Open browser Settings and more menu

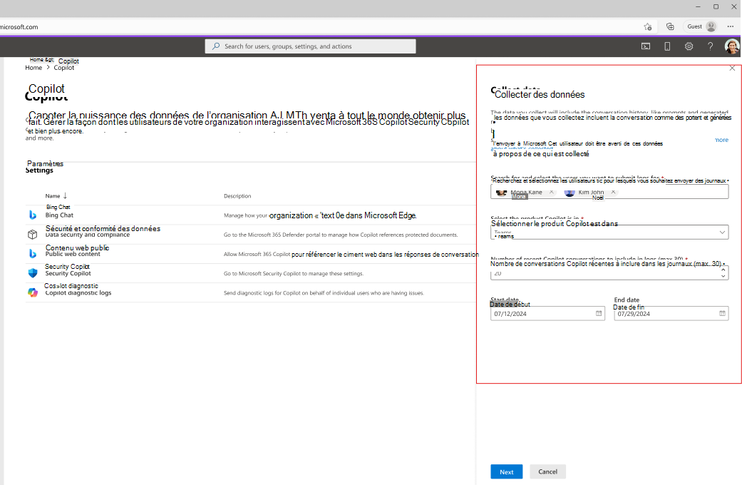(731, 27)
